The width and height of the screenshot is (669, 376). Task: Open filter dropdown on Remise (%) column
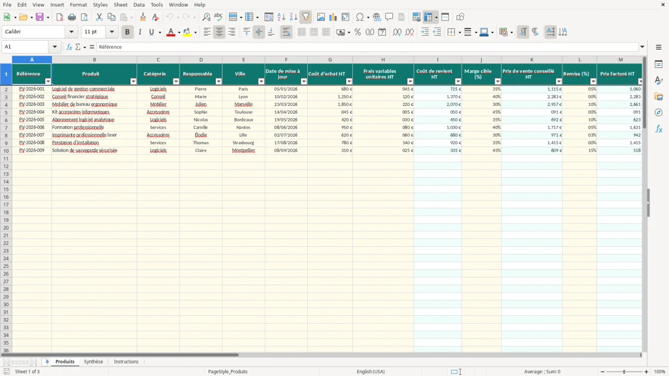pyautogui.click(x=593, y=81)
